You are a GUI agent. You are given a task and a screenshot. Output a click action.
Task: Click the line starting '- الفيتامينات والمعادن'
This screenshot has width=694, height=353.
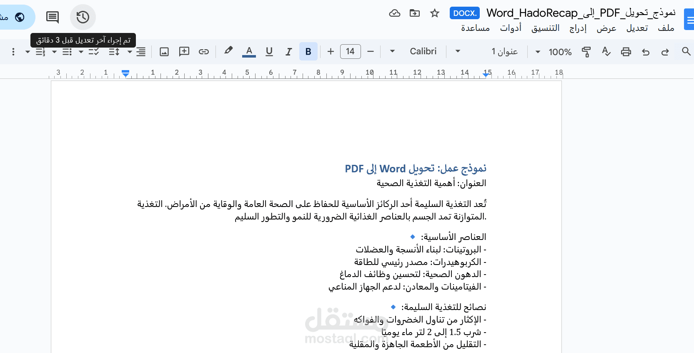tap(407, 287)
